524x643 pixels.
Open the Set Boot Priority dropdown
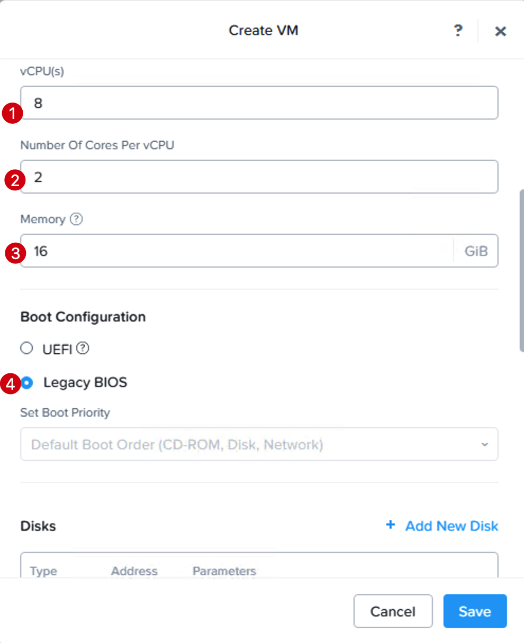(x=259, y=444)
